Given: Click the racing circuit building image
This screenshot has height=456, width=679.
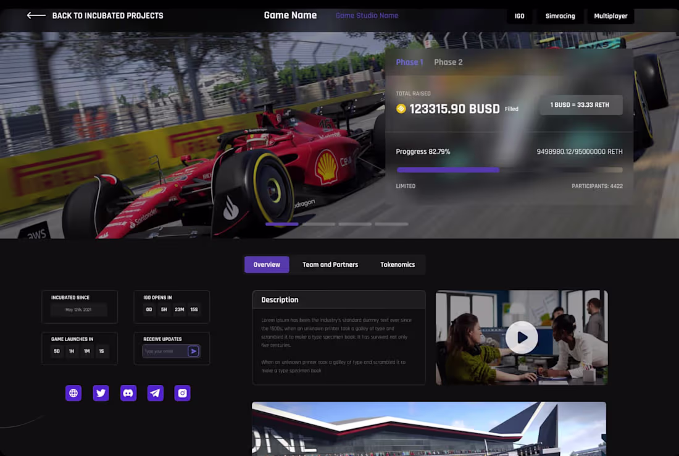Looking at the screenshot, I should coord(429,429).
